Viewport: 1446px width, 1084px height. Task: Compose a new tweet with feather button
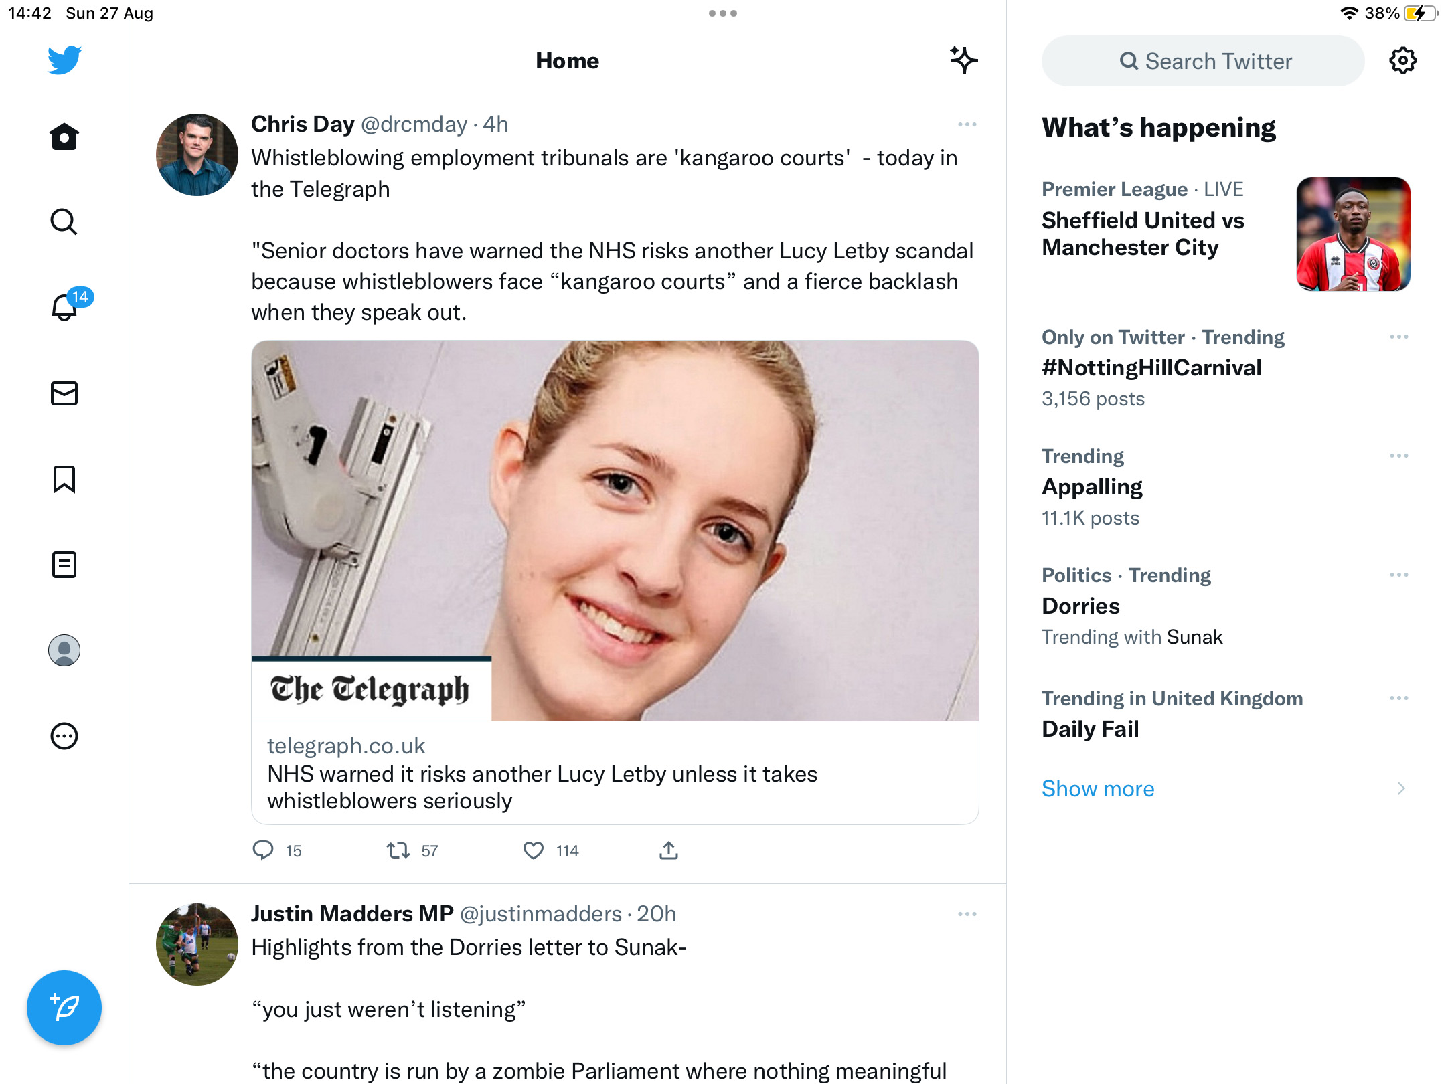tap(64, 1008)
